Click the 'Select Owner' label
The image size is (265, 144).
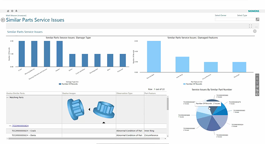coord(221,15)
